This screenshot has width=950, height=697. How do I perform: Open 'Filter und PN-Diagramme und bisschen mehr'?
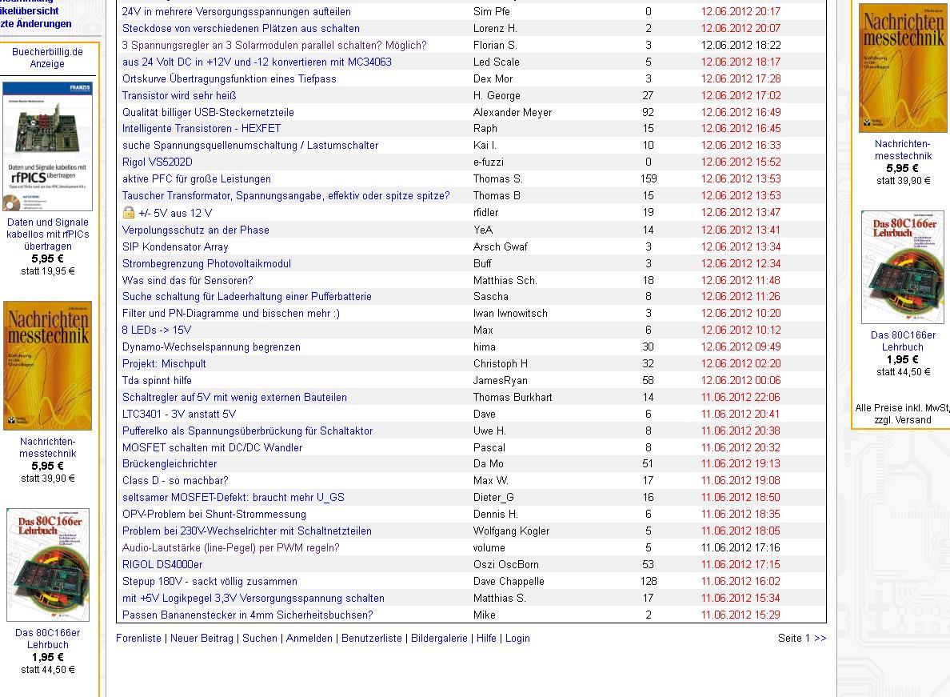pos(231,314)
